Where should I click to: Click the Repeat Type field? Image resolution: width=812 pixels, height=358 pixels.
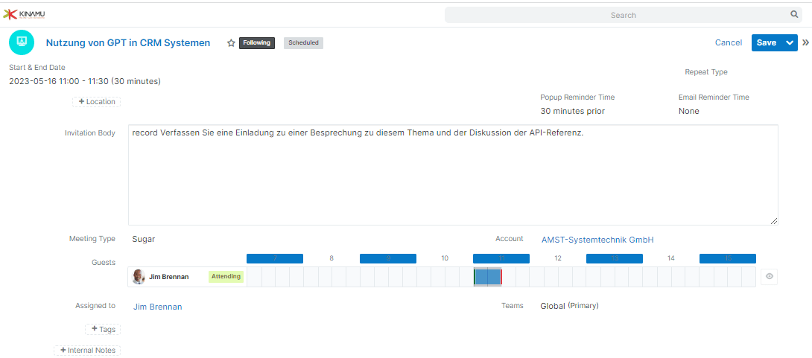(705, 72)
